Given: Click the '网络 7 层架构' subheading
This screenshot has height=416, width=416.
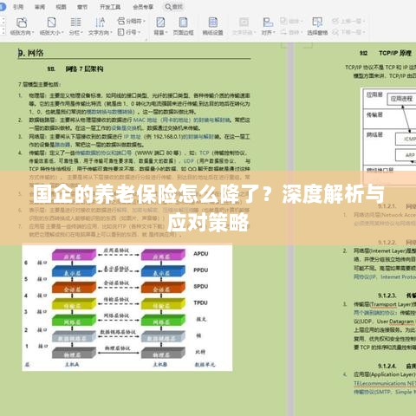Looking at the screenshot, I should [x=84, y=68].
